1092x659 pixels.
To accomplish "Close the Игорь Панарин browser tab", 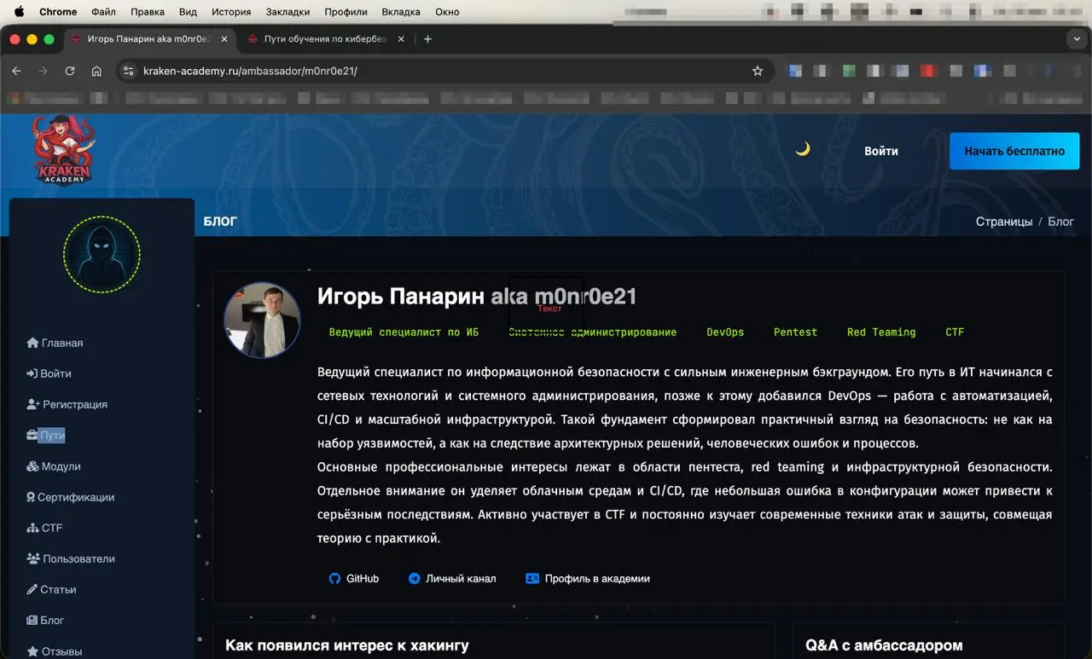I will tap(224, 38).
